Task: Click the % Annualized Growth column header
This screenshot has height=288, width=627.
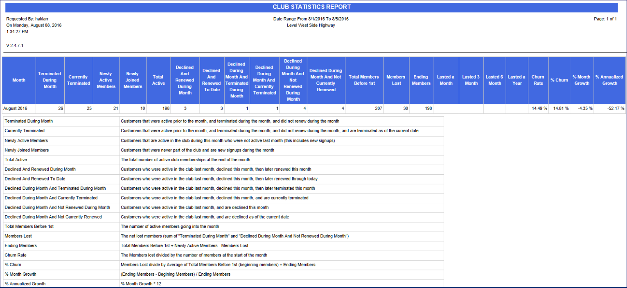Action: (x=609, y=80)
